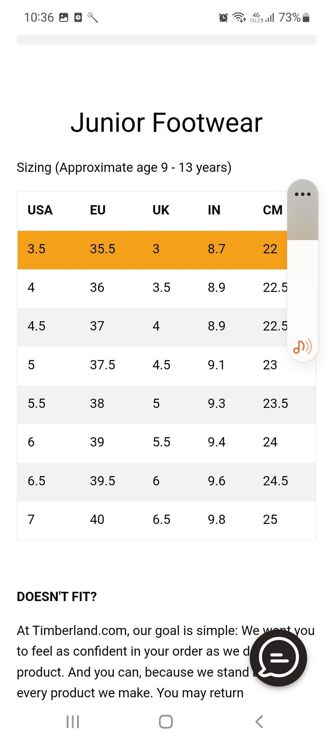Screen dimensions: 333x743
Task: Tap the three-dots floating panel handle
Action: (302, 194)
